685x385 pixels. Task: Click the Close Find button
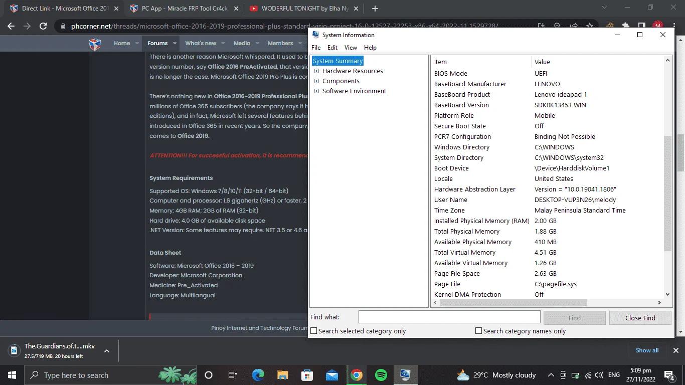(640, 318)
